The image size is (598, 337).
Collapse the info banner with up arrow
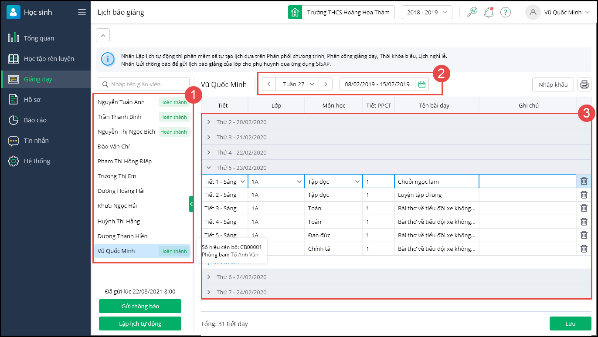103,35
